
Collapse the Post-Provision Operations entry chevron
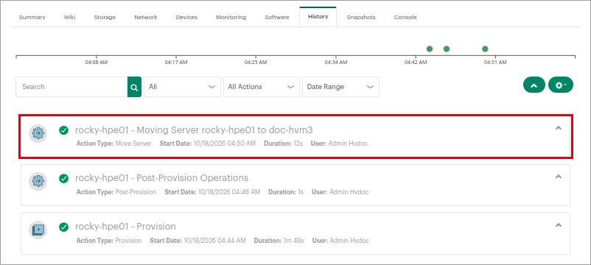pos(559,176)
